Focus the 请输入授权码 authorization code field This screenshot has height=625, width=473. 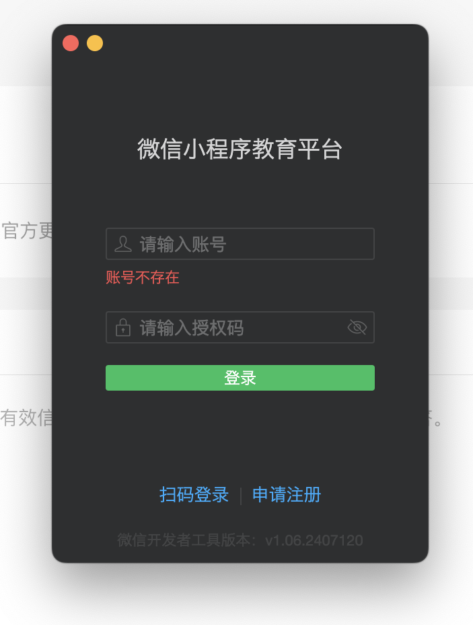240,327
